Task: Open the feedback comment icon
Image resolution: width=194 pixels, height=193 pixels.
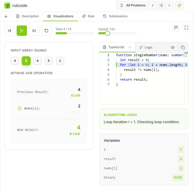Action: click(176, 28)
